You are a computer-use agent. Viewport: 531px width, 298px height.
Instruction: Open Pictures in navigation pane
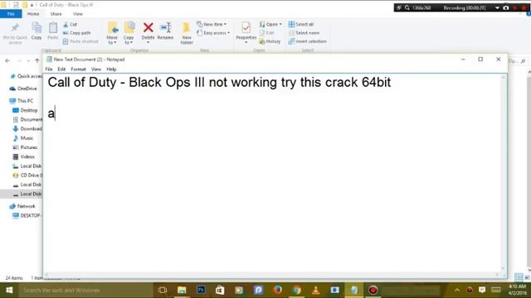coord(25,147)
